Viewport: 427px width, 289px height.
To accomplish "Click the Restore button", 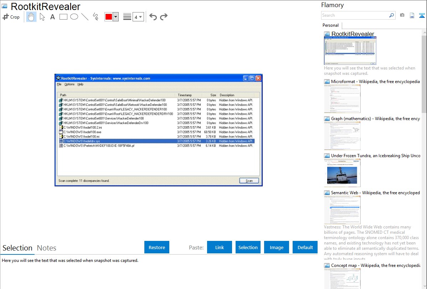I will pos(157,247).
